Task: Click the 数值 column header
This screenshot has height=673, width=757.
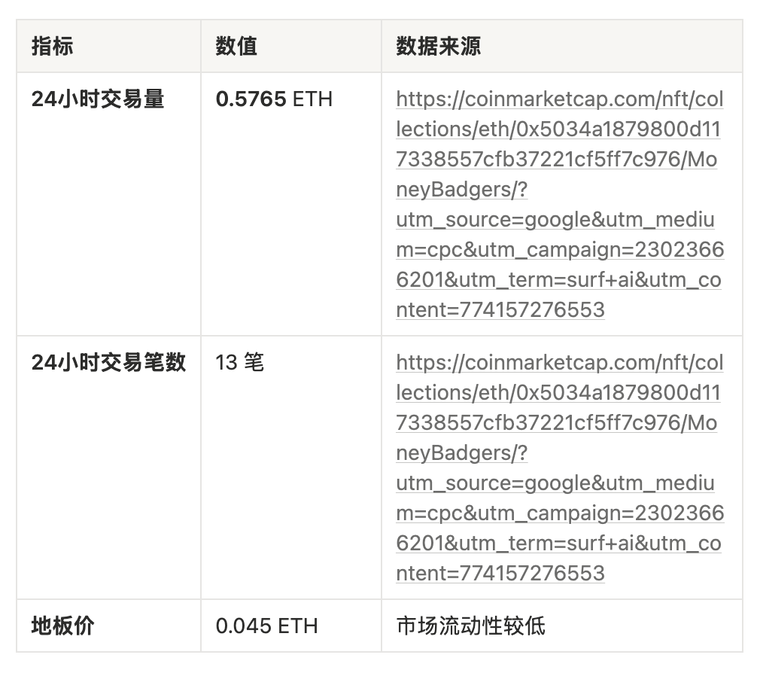Action: (x=236, y=46)
